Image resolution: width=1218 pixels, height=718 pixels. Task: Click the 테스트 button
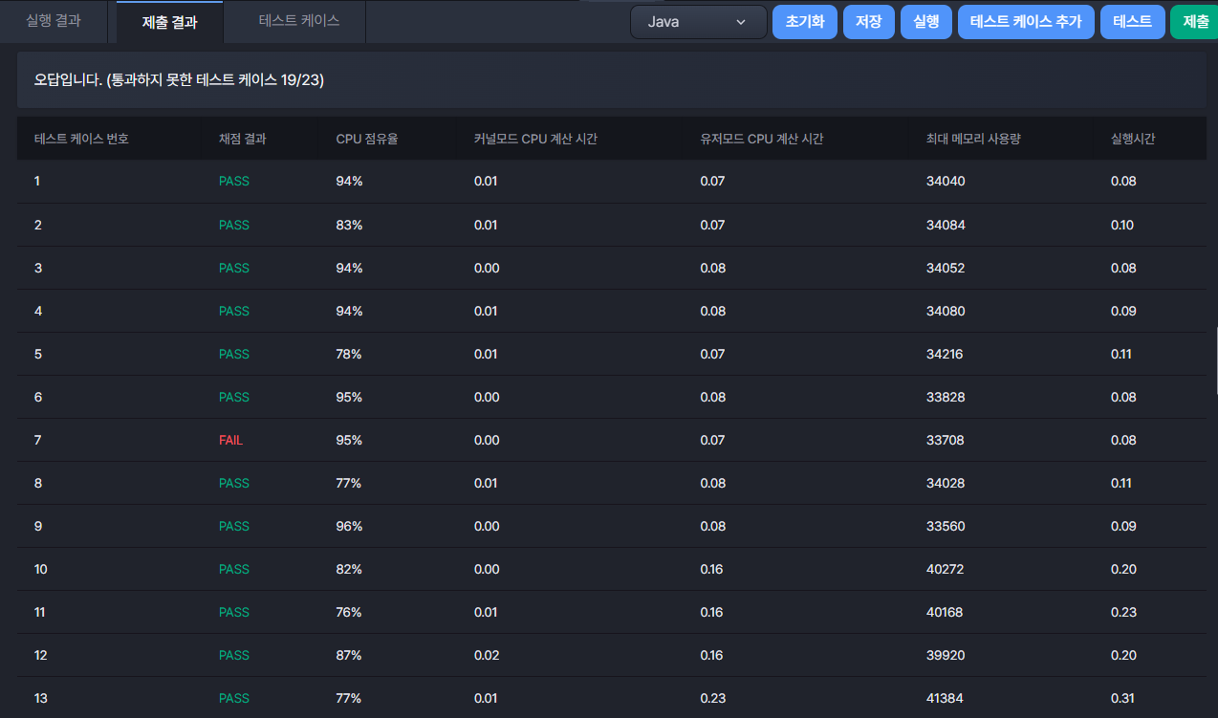[1133, 22]
